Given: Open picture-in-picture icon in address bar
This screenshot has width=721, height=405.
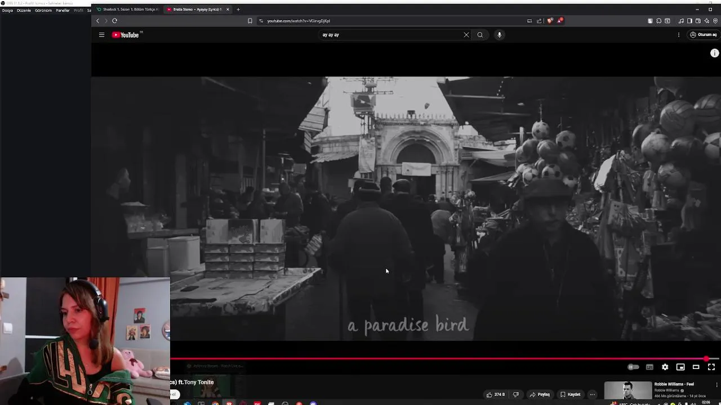Looking at the screenshot, I should (x=529, y=21).
